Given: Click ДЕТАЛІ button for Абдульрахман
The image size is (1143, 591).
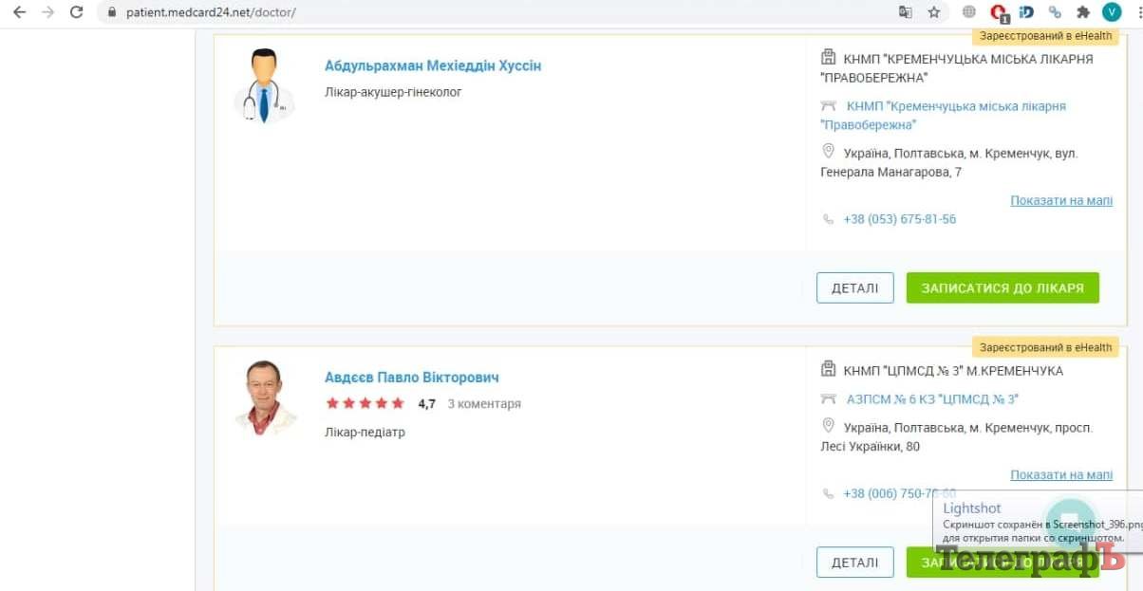Looking at the screenshot, I should tap(854, 287).
